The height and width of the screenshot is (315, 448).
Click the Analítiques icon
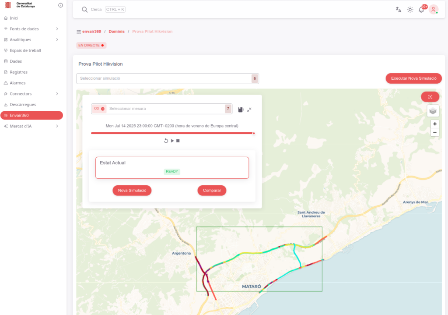(x=6, y=40)
